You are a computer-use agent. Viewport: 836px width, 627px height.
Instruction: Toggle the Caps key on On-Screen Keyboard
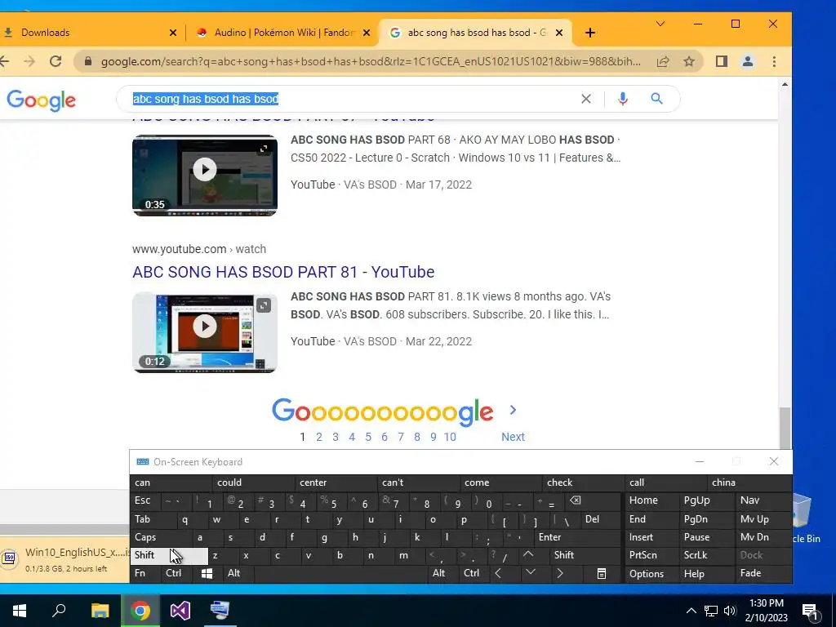click(x=160, y=537)
